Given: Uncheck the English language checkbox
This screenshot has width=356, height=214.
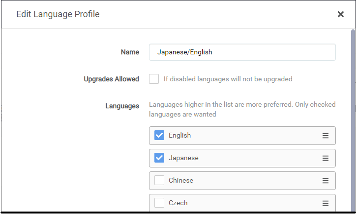Looking at the screenshot, I should (159, 135).
